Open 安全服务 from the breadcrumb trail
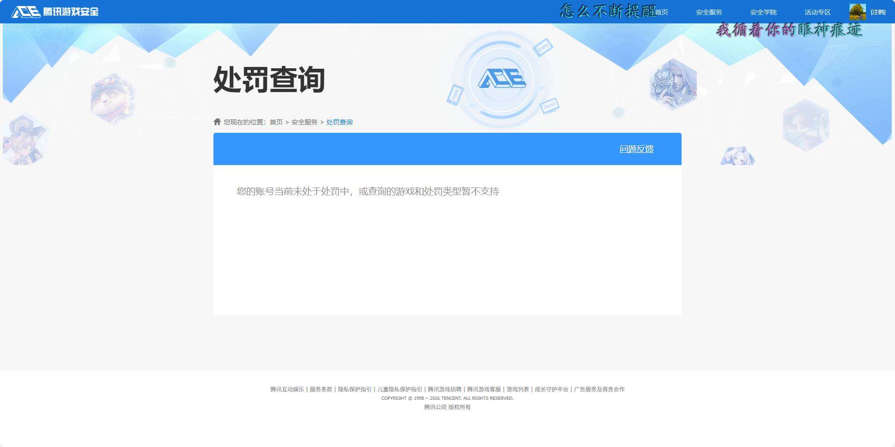The height and width of the screenshot is (447, 895). pyautogui.click(x=303, y=122)
